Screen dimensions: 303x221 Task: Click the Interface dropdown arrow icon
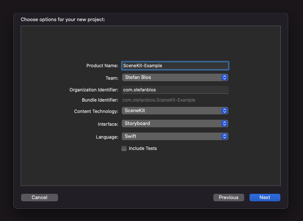click(225, 124)
